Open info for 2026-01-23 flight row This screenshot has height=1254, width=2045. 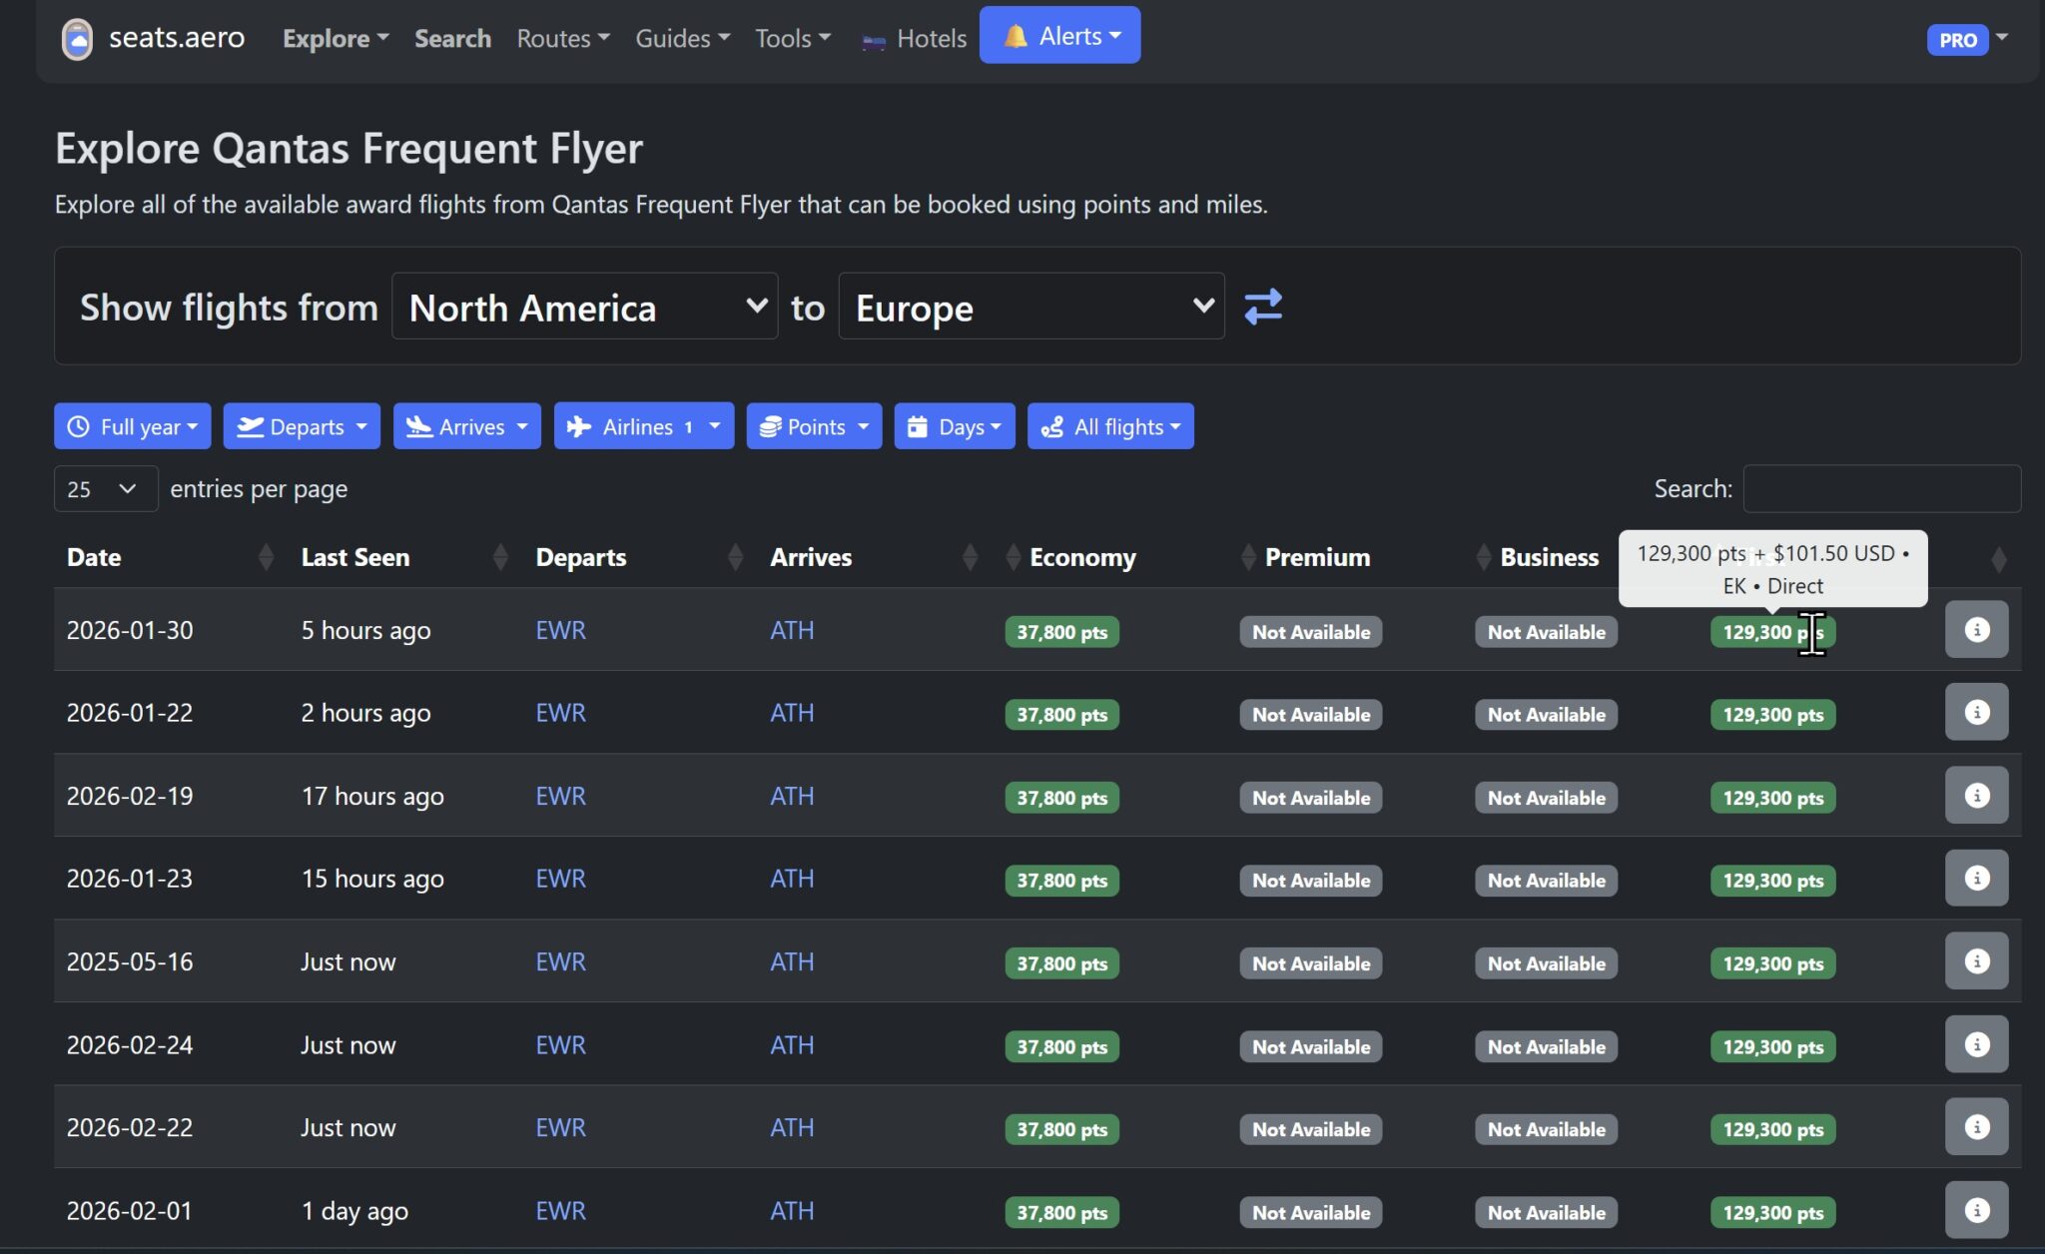pos(1976,879)
